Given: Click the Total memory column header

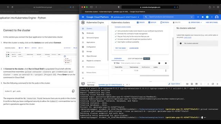Looking at the screenshot, I should [x=134, y=67].
